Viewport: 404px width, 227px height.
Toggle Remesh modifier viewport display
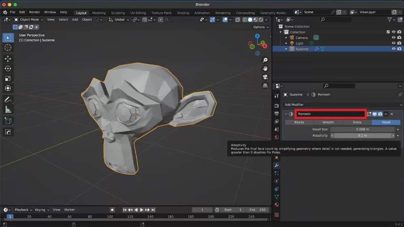click(x=375, y=114)
